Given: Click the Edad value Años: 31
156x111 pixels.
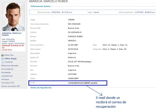Looking at the screenshot, I should tap(115, 45).
